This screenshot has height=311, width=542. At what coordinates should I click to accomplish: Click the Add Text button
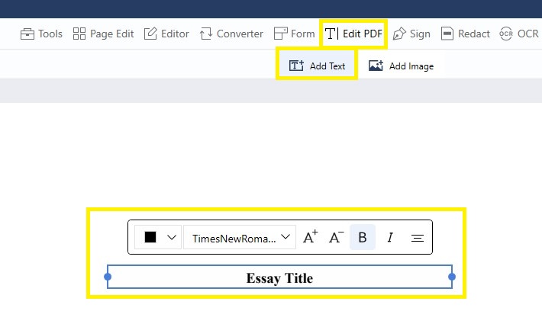pyautogui.click(x=317, y=66)
